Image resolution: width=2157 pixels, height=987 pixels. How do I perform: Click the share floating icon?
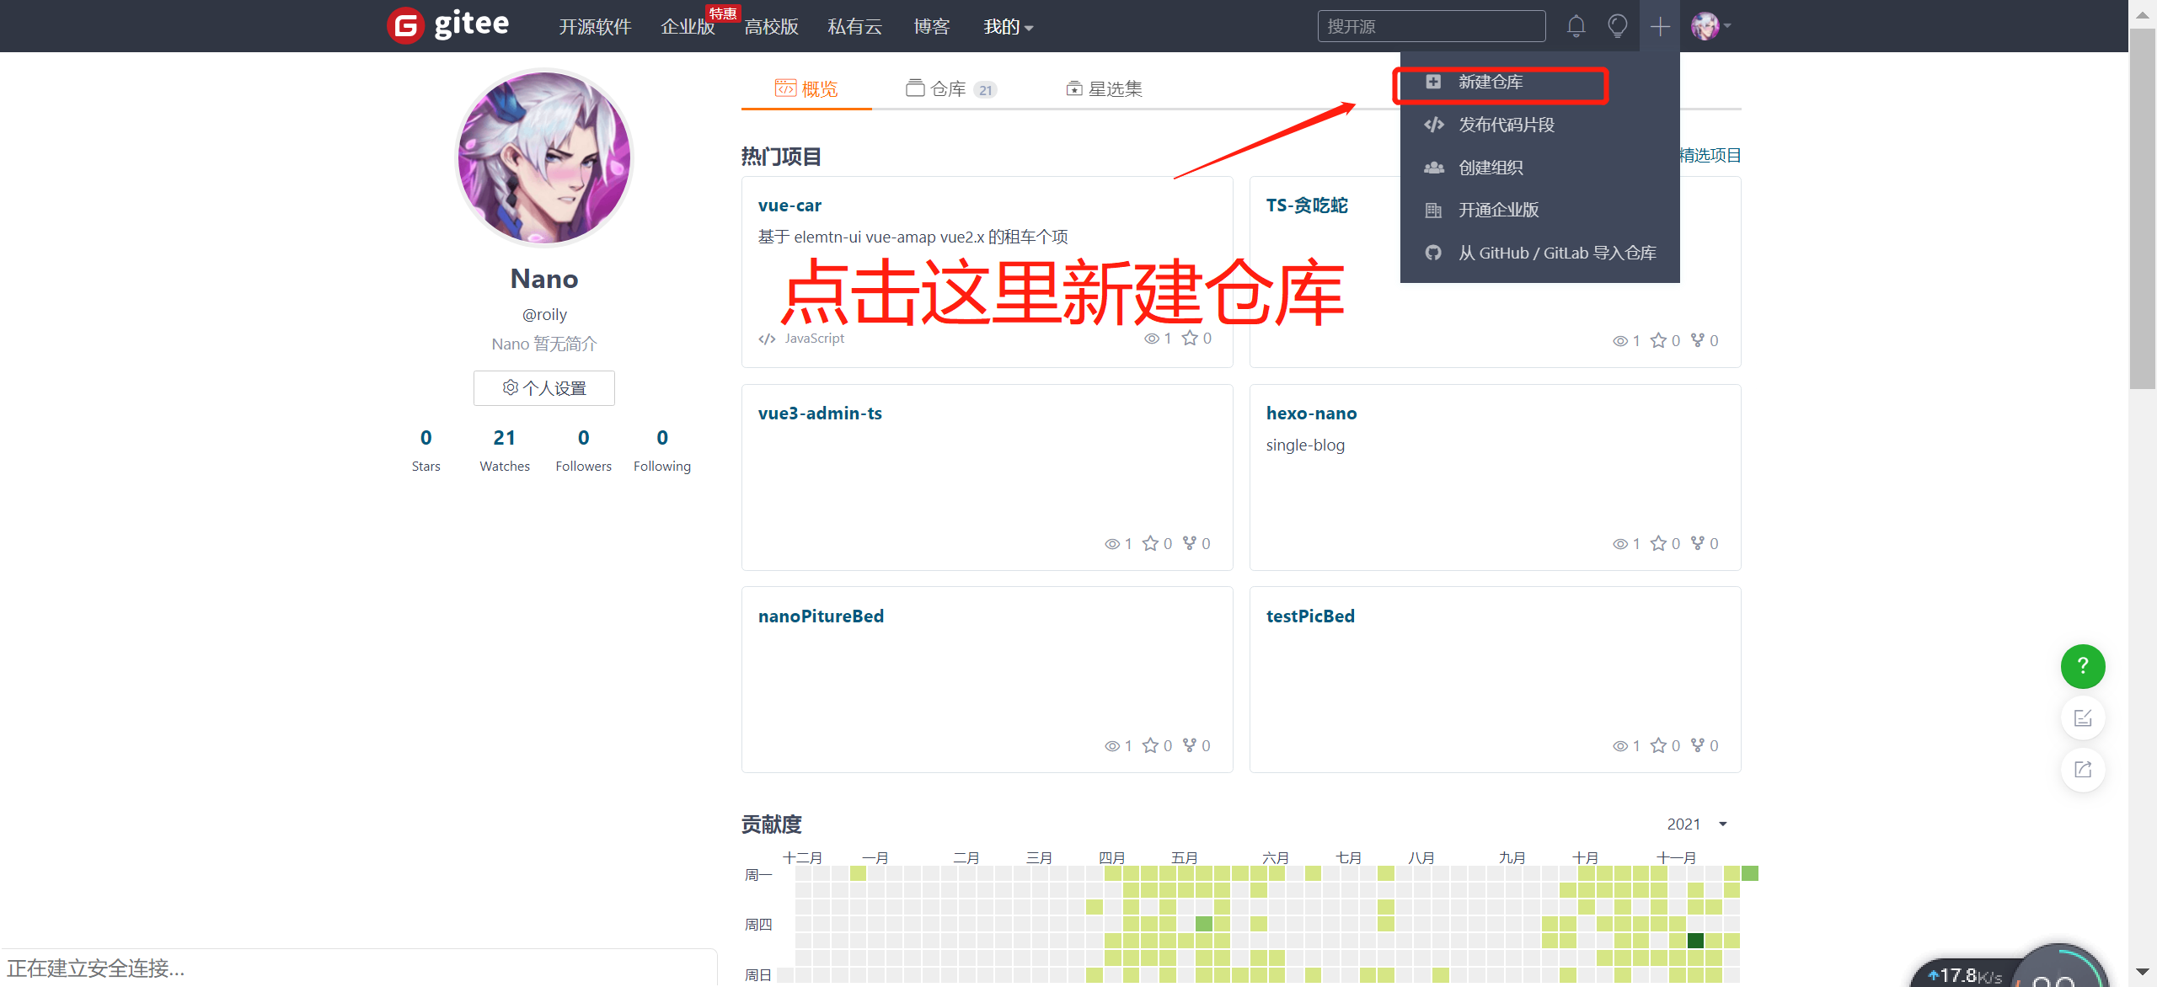click(x=2083, y=770)
